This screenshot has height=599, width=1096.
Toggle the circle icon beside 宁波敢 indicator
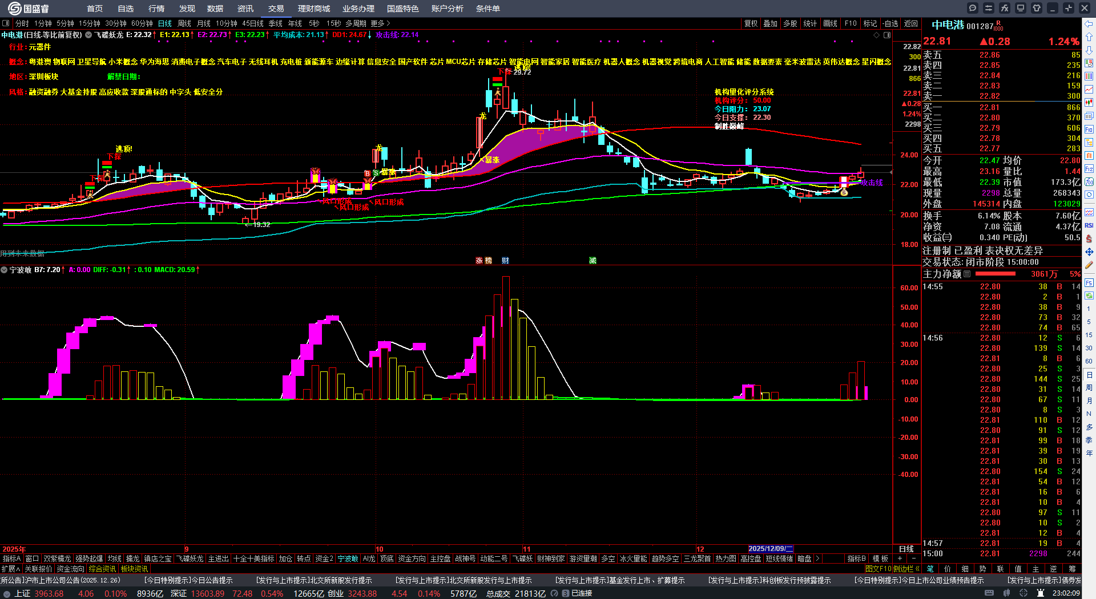coord(4,270)
